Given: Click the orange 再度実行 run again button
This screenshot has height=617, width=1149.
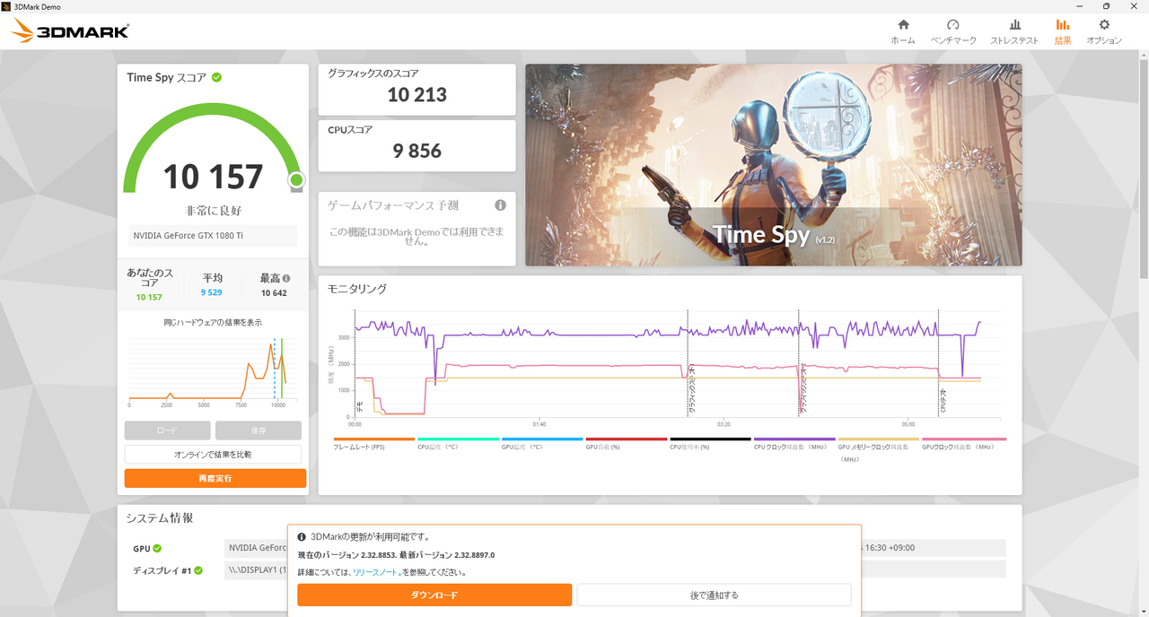Looking at the screenshot, I should pos(215,479).
